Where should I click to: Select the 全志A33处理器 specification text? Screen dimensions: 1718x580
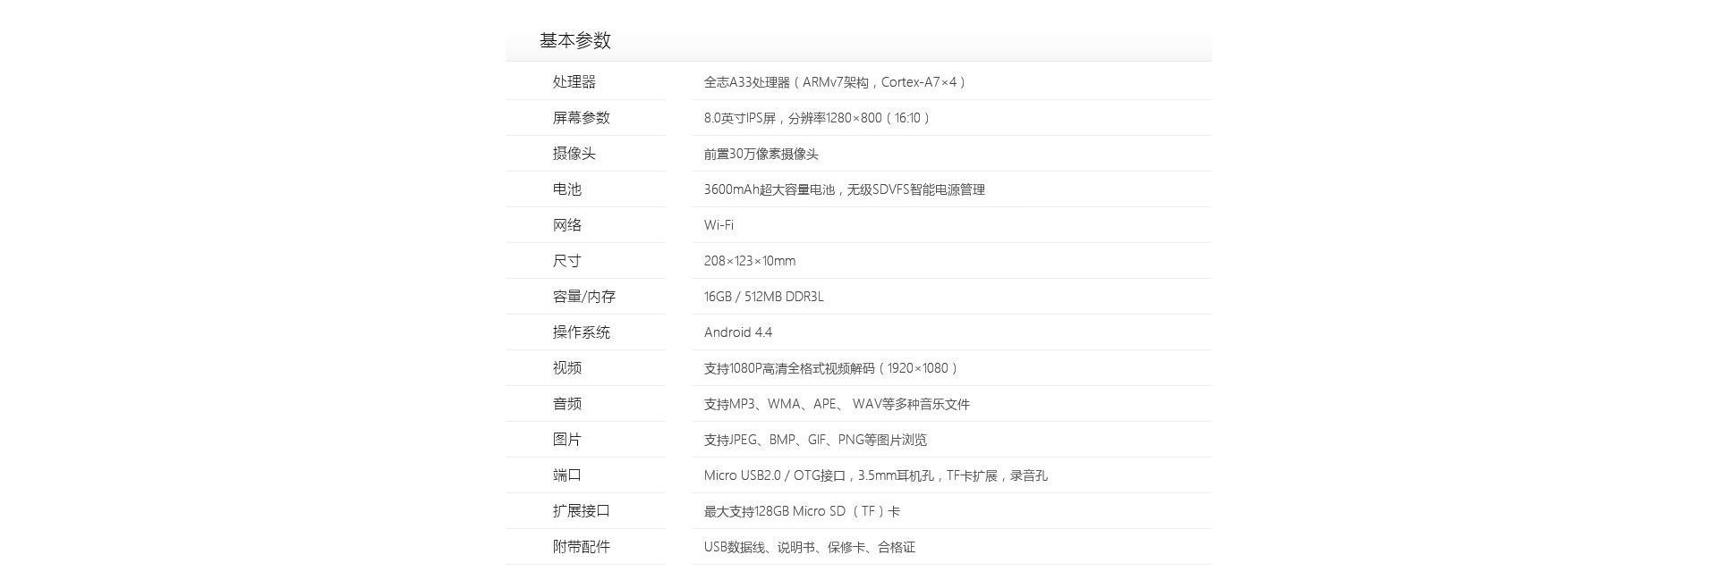point(834,82)
